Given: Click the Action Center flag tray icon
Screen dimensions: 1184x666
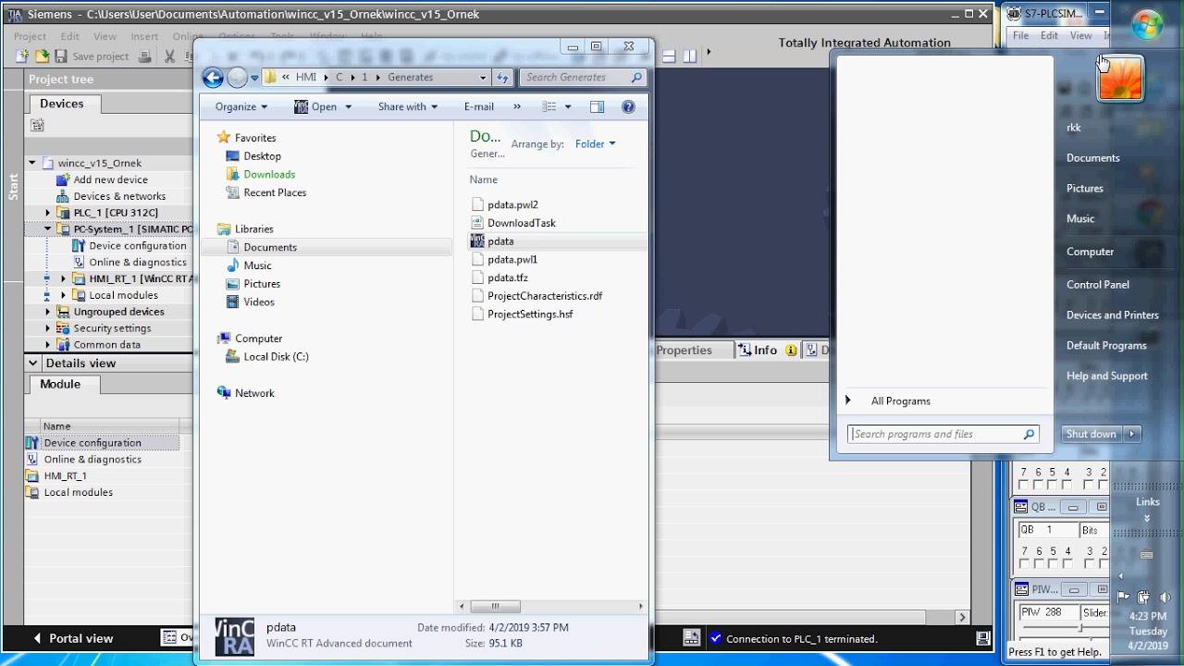Looking at the screenshot, I should coord(1123,598).
